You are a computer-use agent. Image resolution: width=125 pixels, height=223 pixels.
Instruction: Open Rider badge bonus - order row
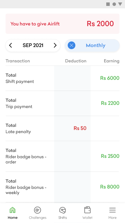[62, 156]
